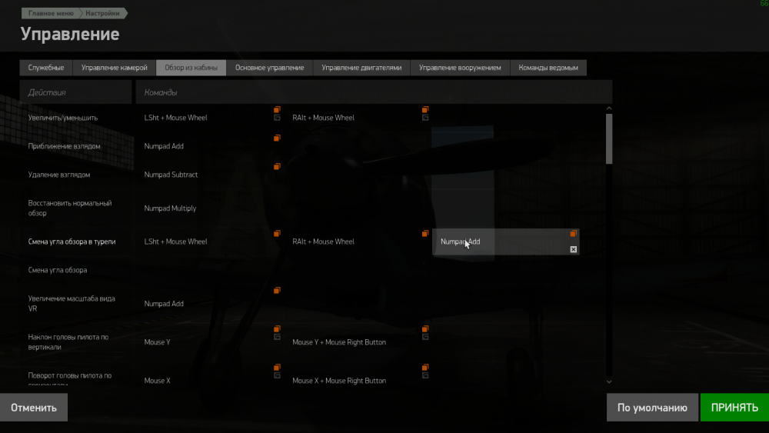Click the Смена угла обзора label
Image resolution: width=769 pixels, height=433 pixels.
(x=58, y=270)
